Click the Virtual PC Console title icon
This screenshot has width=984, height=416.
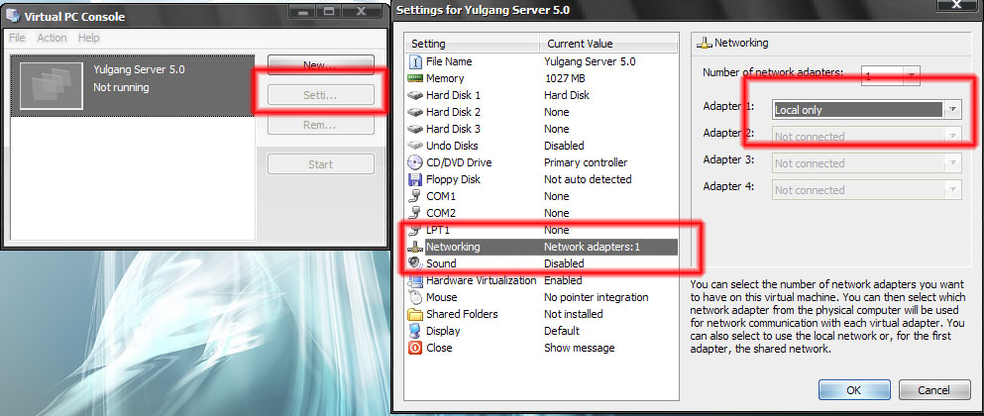(x=13, y=16)
